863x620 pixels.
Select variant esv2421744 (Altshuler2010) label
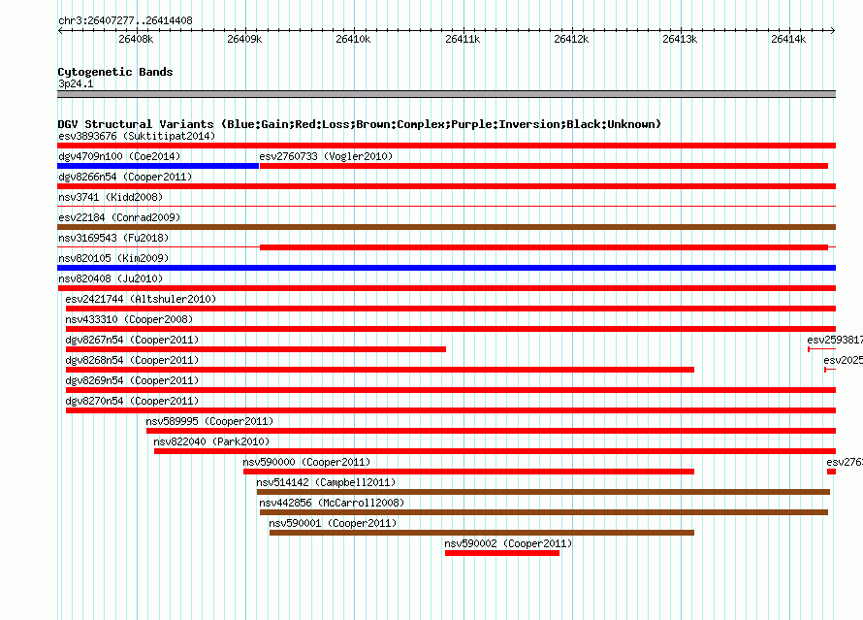point(141,299)
